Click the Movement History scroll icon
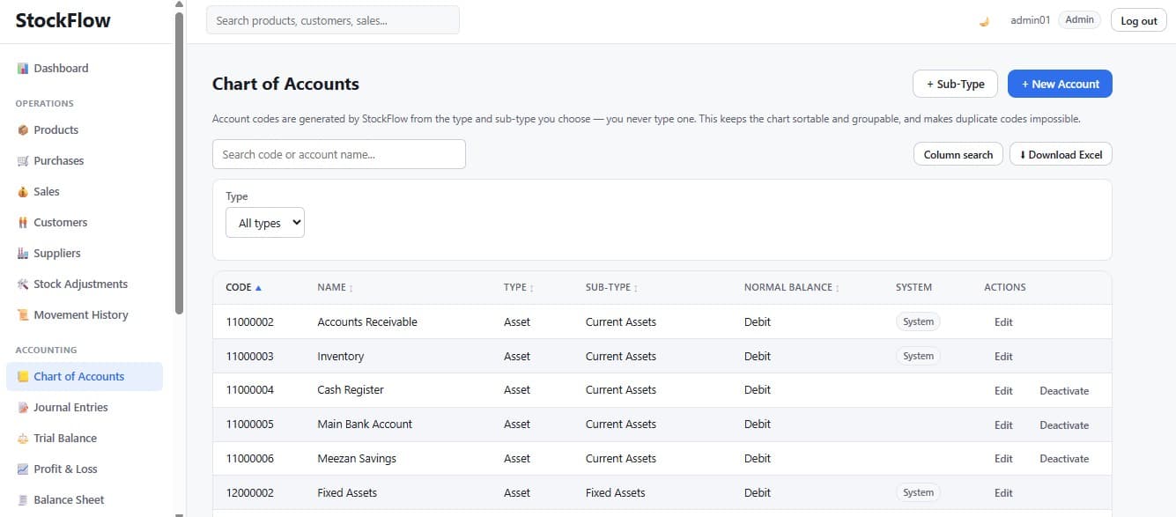Screen dimensions: 1176x517 [23, 315]
